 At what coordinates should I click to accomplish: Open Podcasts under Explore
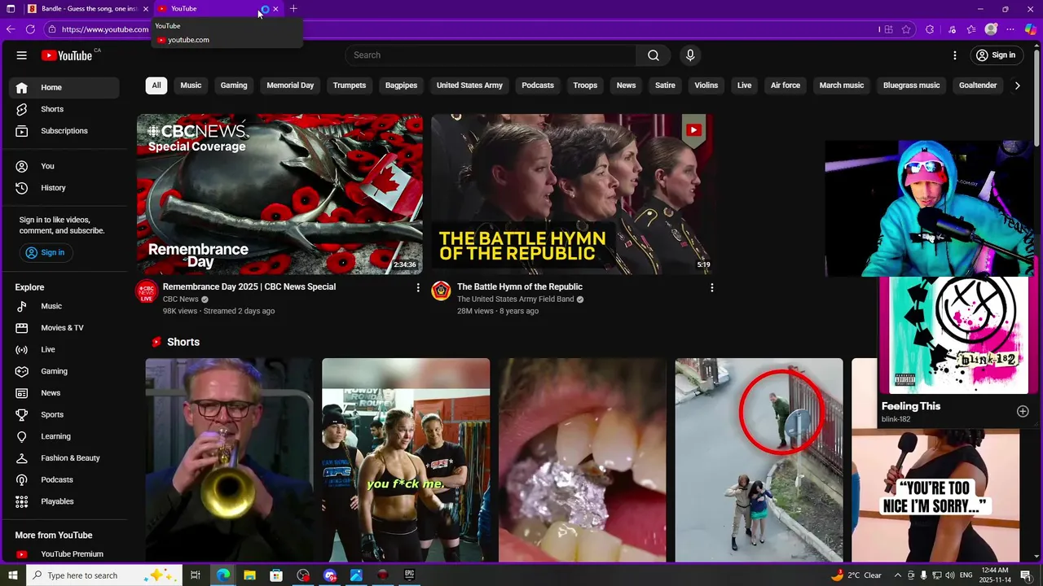(64, 480)
